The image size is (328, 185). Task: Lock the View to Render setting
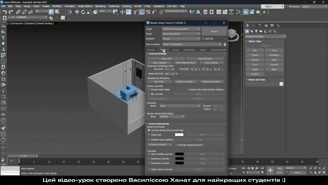coord(225,44)
